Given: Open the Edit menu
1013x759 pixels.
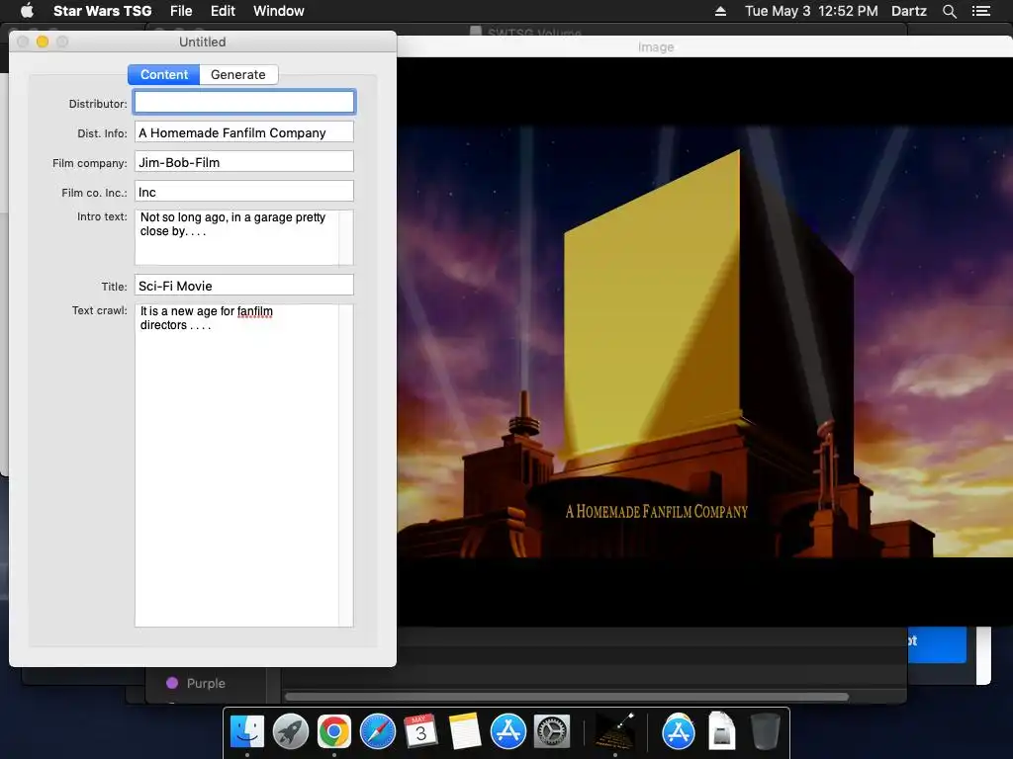Looking at the screenshot, I should 223,11.
